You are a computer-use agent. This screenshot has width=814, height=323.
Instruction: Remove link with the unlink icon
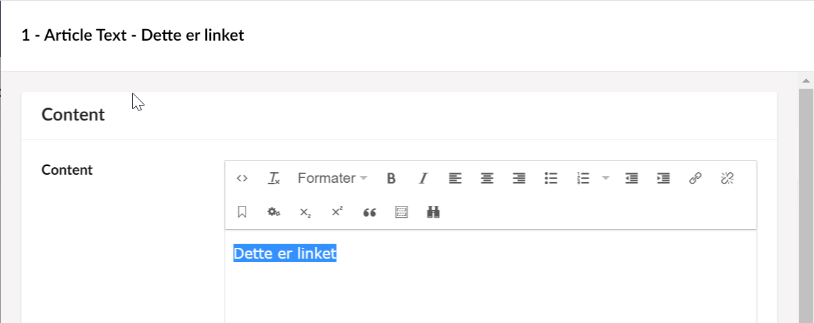(x=727, y=179)
